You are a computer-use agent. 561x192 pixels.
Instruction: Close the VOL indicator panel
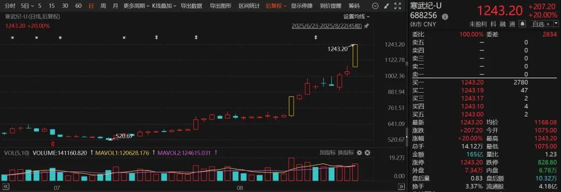pos(367,153)
